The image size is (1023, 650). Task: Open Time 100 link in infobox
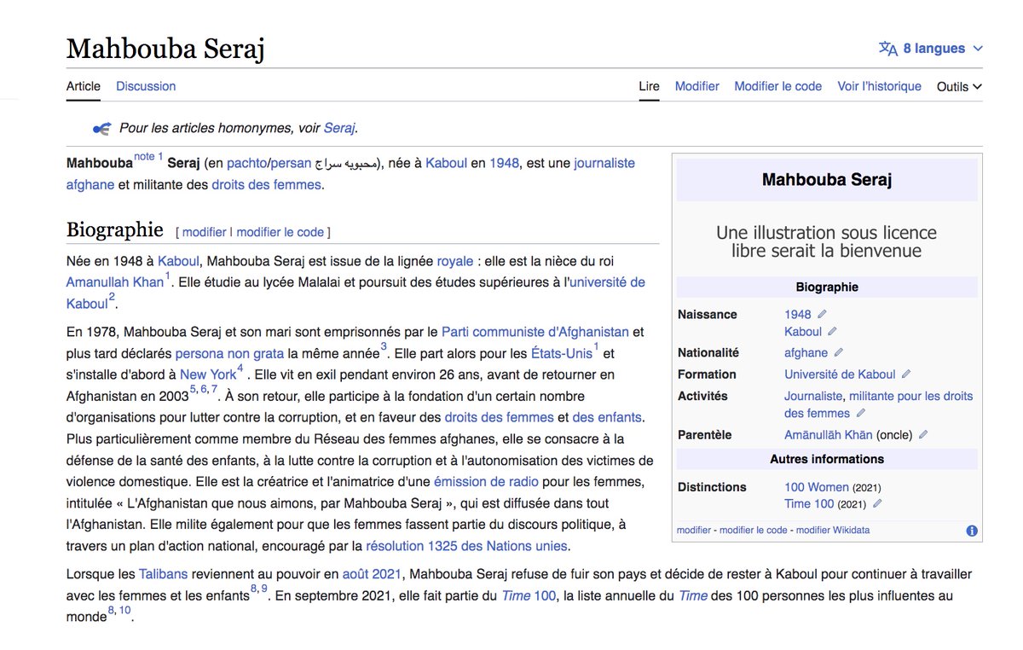(809, 503)
